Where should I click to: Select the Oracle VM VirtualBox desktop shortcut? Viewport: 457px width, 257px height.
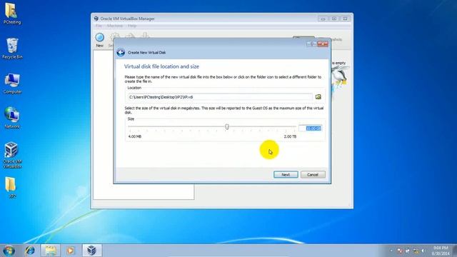pos(12,156)
